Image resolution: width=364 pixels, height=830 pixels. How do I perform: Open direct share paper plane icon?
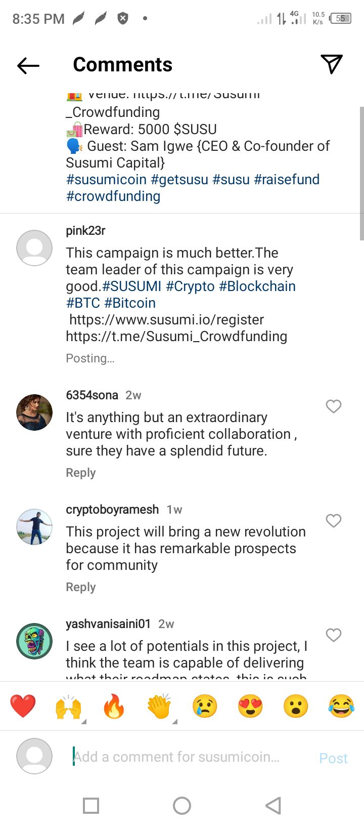[332, 64]
